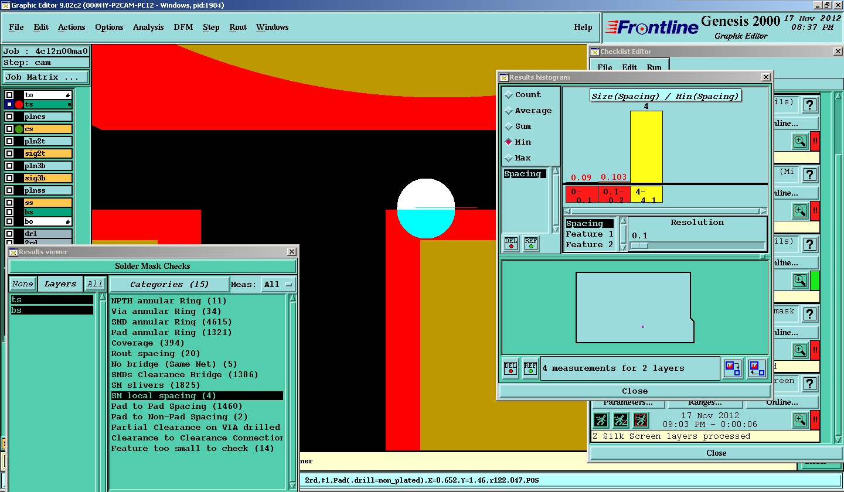Viewport: 844px width, 492px height.
Task: Click question mark help beside 'reen'
Action: coord(809,384)
